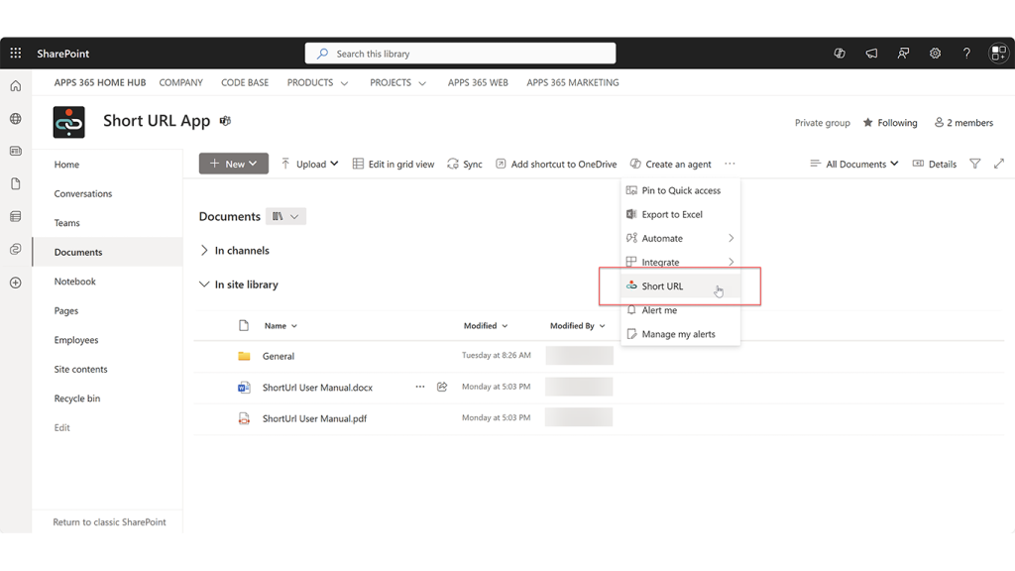Select Export to Excel from the menu
Image resolution: width=1015 pixels, height=571 pixels.
click(x=680, y=214)
